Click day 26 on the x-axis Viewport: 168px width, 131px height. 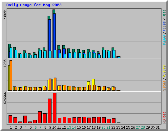(x=133, y=127)
